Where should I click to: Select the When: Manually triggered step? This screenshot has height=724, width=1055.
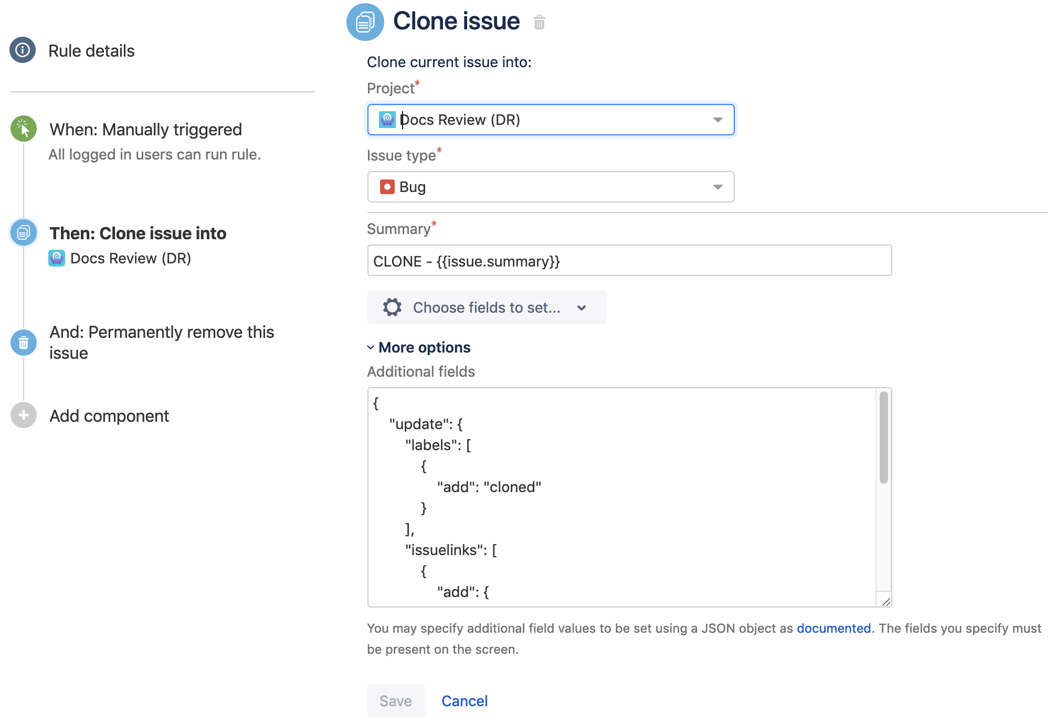[x=145, y=130]
